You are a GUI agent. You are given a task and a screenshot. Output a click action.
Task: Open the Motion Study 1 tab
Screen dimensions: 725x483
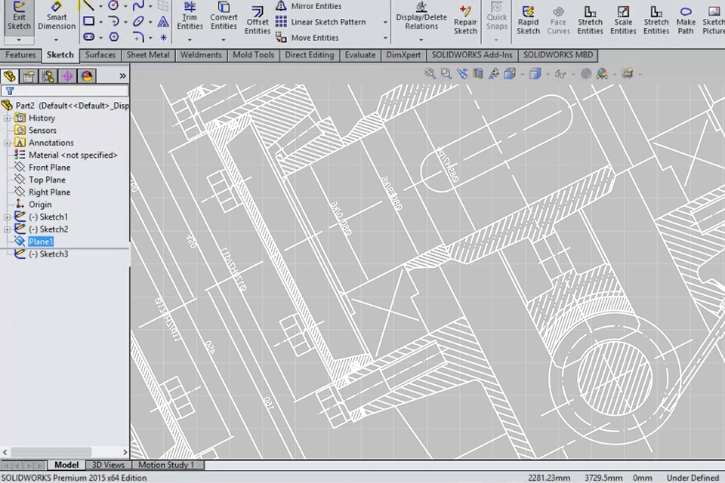165,465
